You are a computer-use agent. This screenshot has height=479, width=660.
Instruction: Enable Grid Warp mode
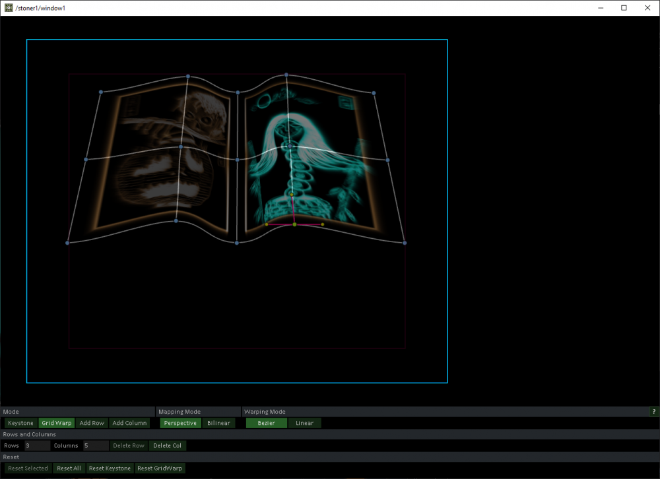(57, 423)
